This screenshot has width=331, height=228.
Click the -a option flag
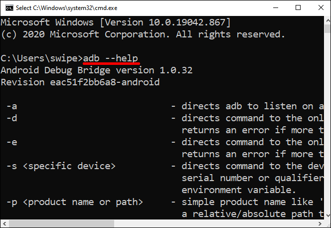click(12, 106)
